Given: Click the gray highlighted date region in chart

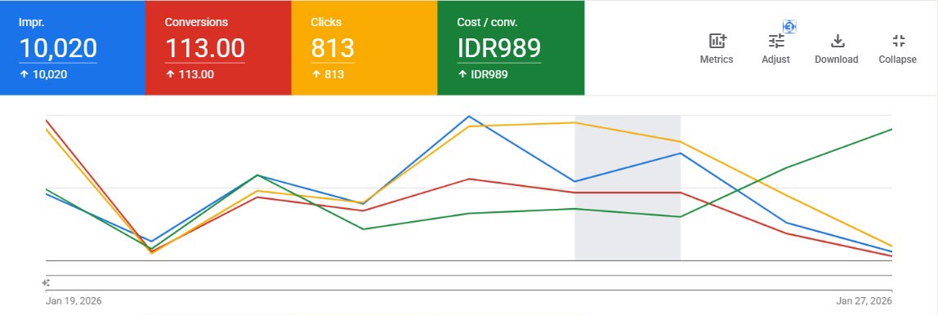Looking at the screenshot, I should (x=628, y=188).
